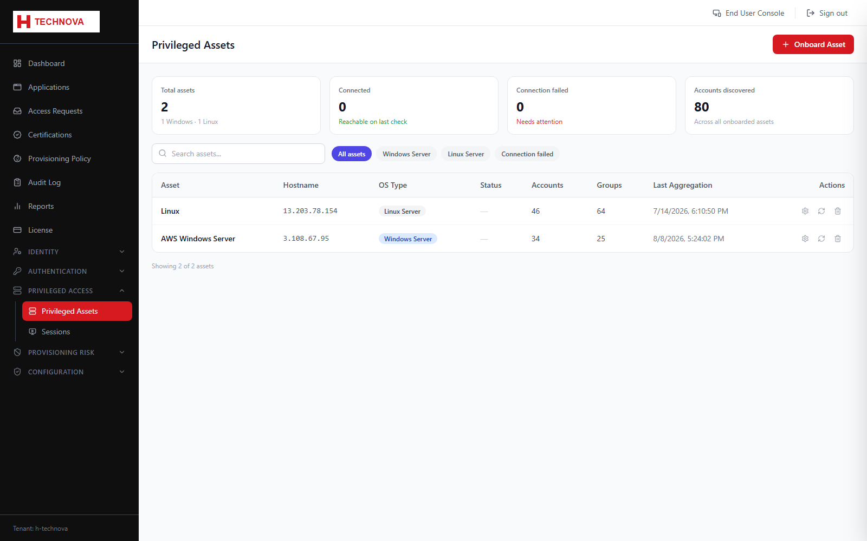Refresh aggregation for AWS Windows Server

point(821,239)
